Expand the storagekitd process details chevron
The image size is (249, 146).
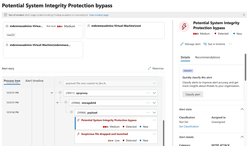coord(154,103)
